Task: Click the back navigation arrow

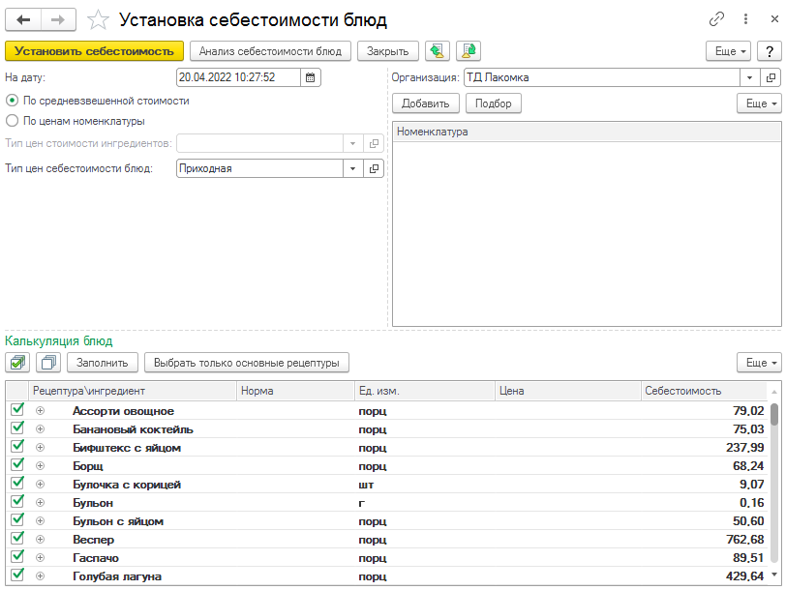Action: pyautogui.click(x=23, y=19)
